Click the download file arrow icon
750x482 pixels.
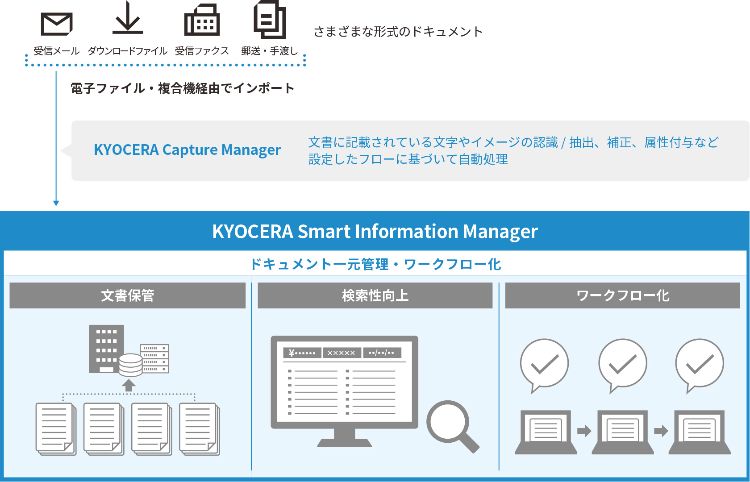point(128,18)
